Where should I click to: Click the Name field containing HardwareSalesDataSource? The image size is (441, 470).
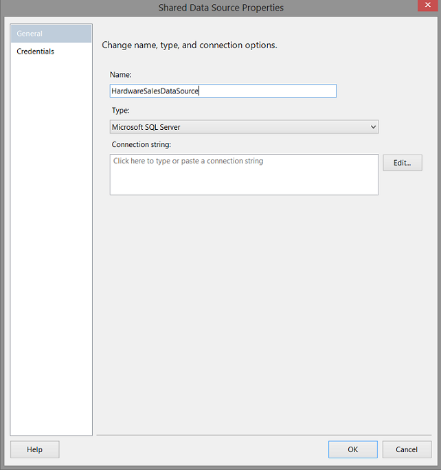[x=223, y=91]
